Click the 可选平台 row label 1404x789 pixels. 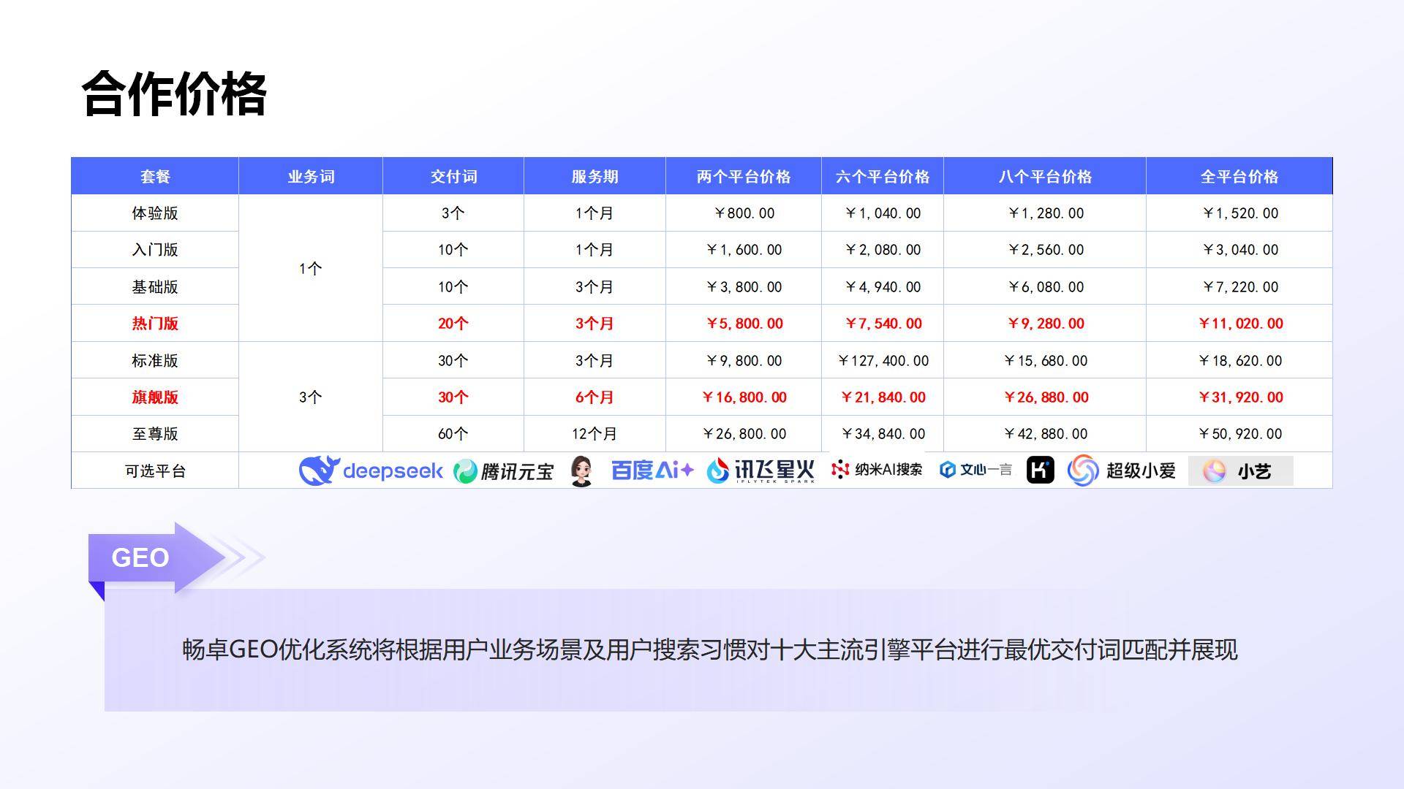pyautogui.click(x=155, y=471)
